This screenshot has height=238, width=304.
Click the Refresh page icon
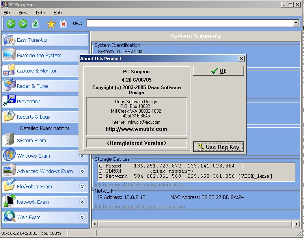[35, 24]
